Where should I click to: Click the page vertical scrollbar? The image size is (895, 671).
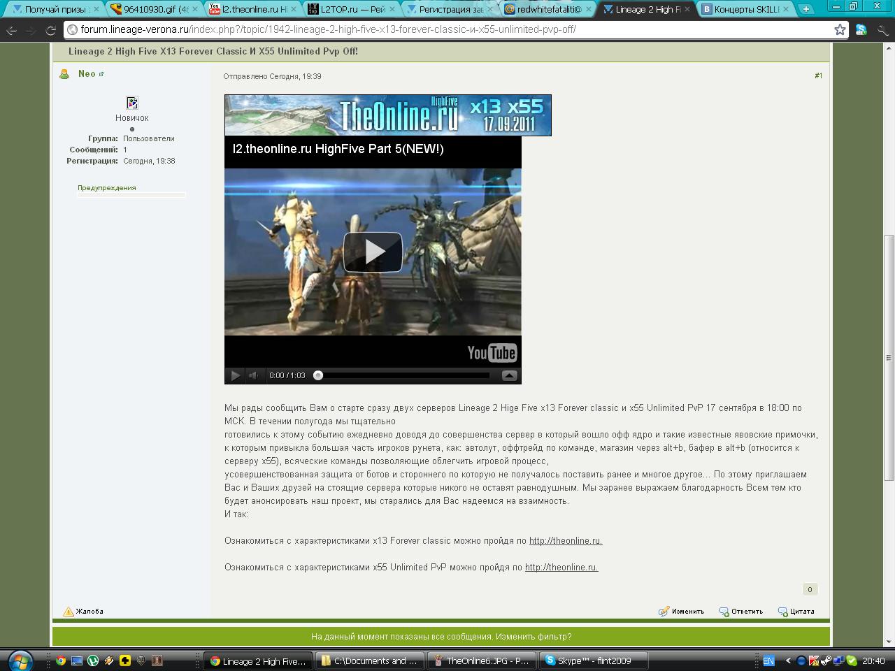tap(889, 356)
